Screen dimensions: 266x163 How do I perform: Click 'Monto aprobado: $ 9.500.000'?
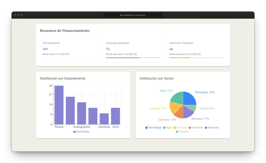(122, 54)
